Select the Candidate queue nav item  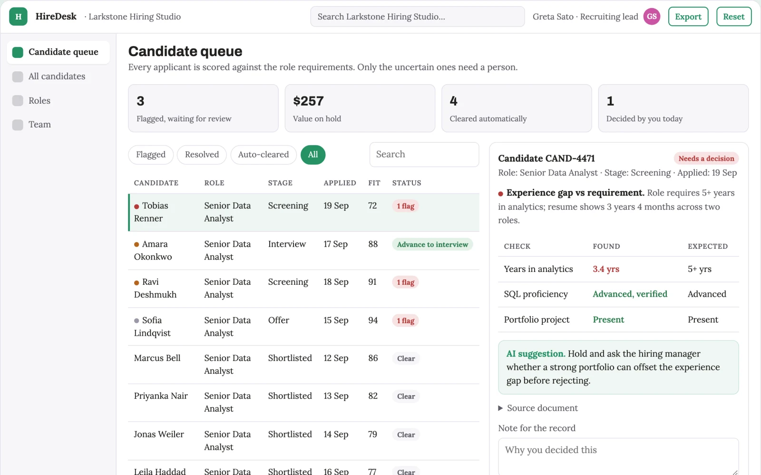[58, 52]
